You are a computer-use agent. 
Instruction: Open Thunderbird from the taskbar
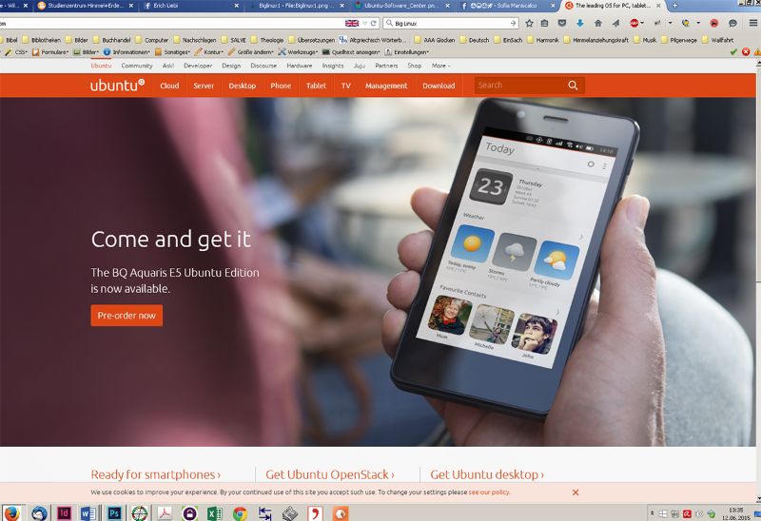(39, 512)
